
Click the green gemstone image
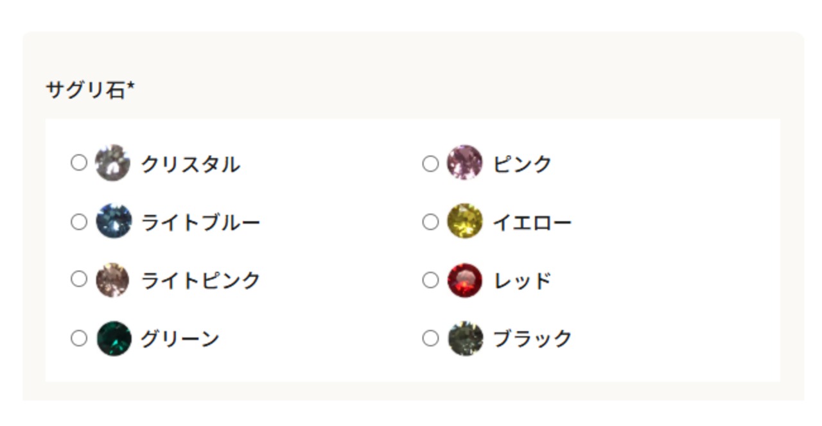pos(114,338)
